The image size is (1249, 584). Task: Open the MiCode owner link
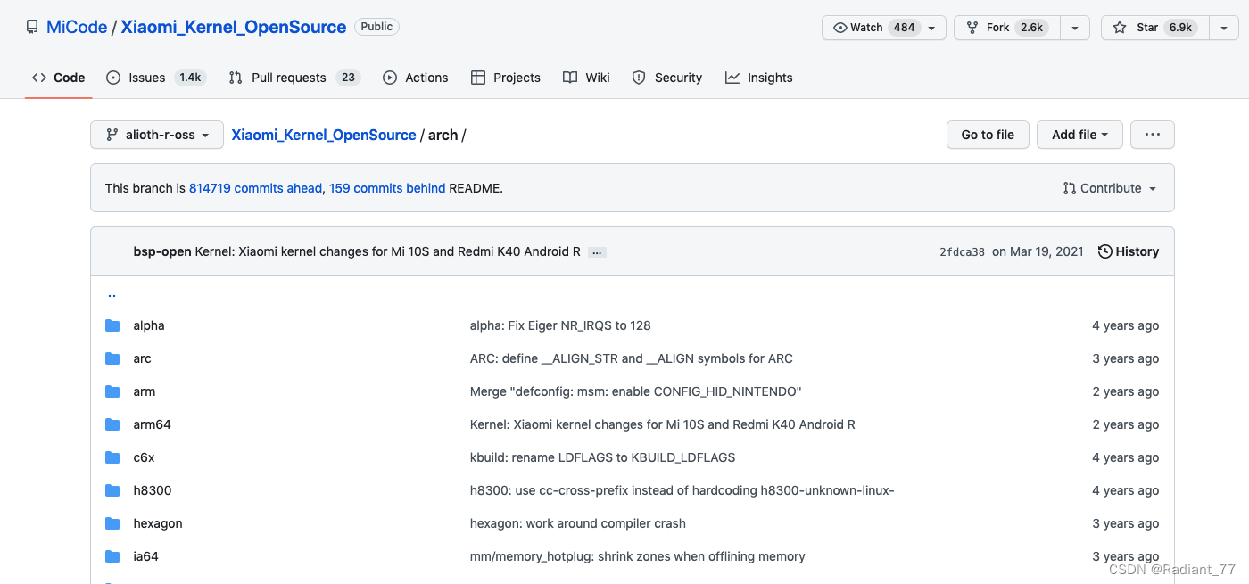[76, 27]
